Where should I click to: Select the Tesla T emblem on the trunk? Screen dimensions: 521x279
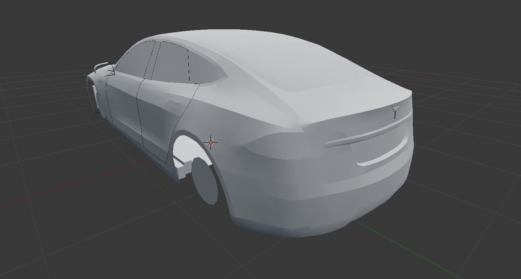(x=396, y=113)
